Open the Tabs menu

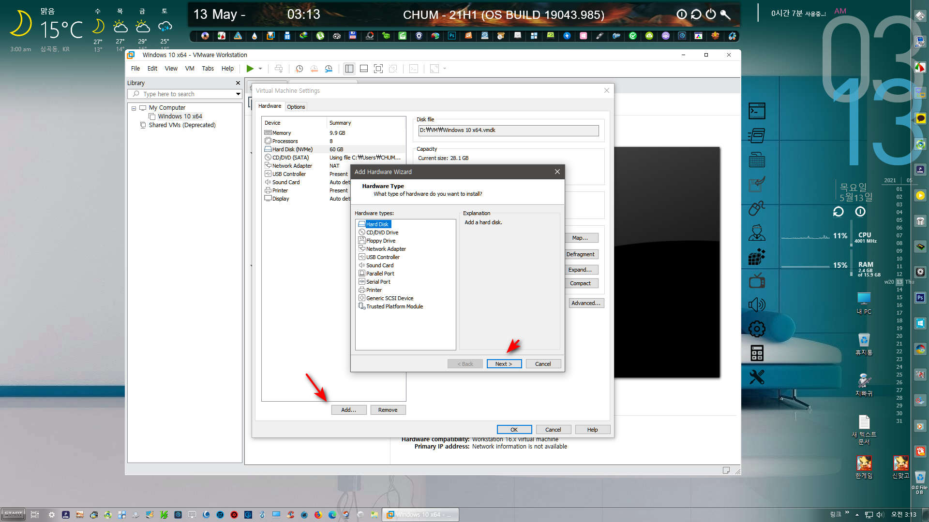coord(208,69)
